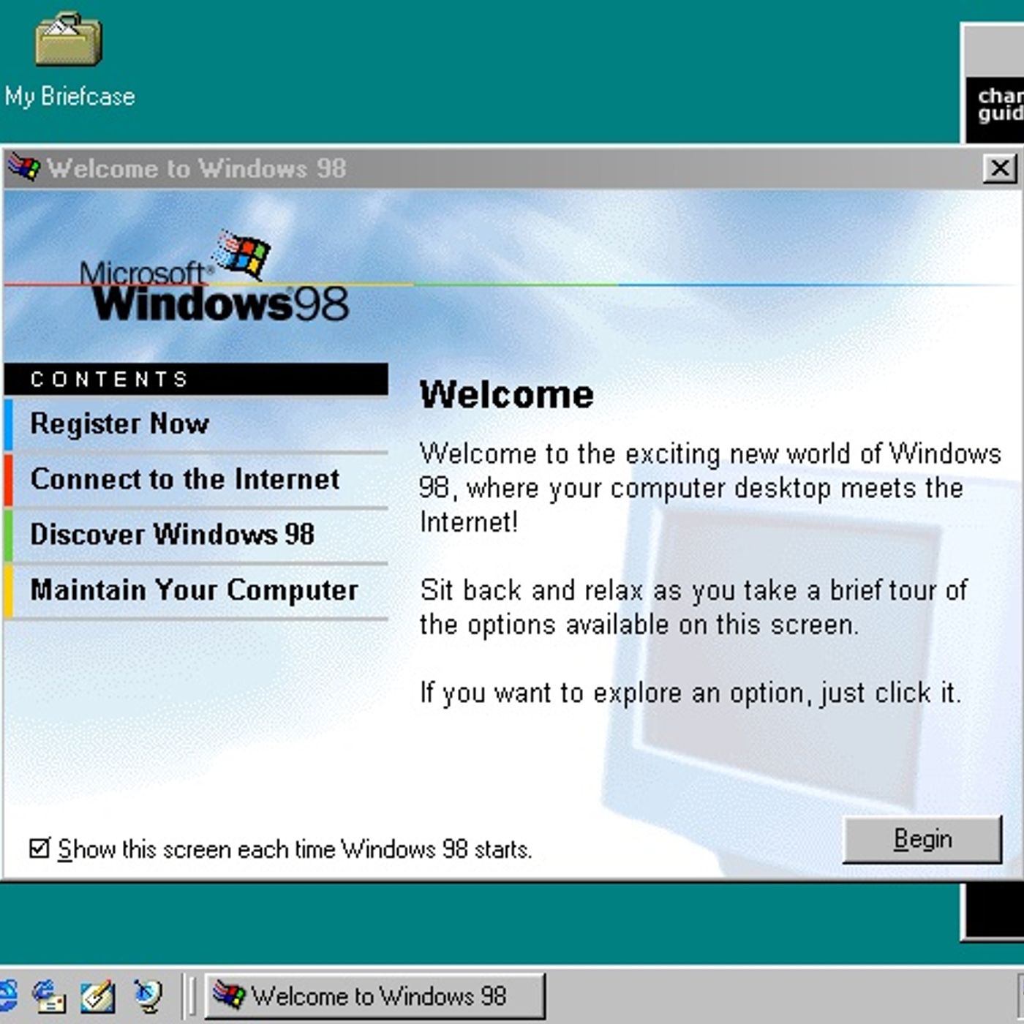Click the CONTENTS header text

tap(110, 379)
